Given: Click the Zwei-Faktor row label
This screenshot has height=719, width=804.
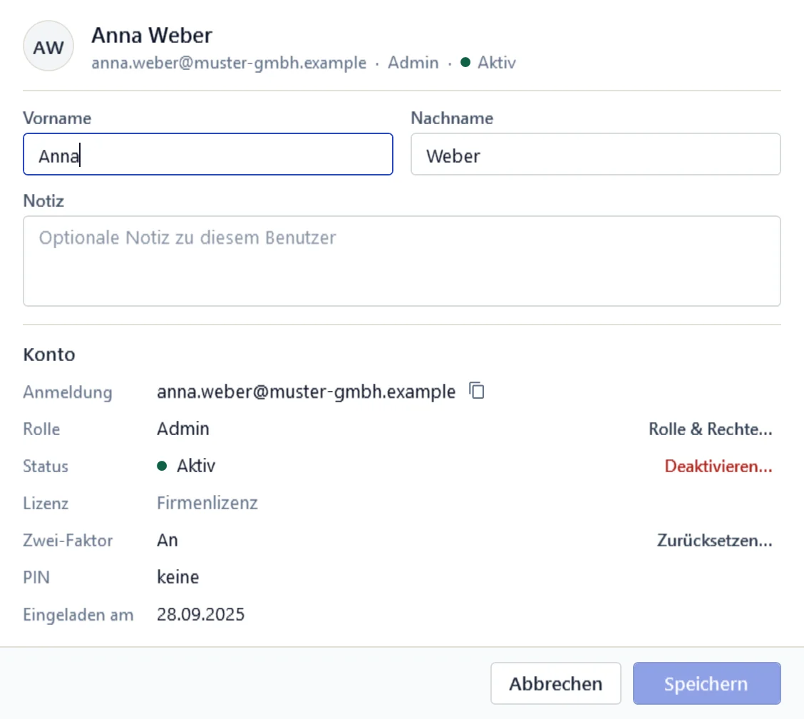Looking at the screenshot, I should (68, 541).
